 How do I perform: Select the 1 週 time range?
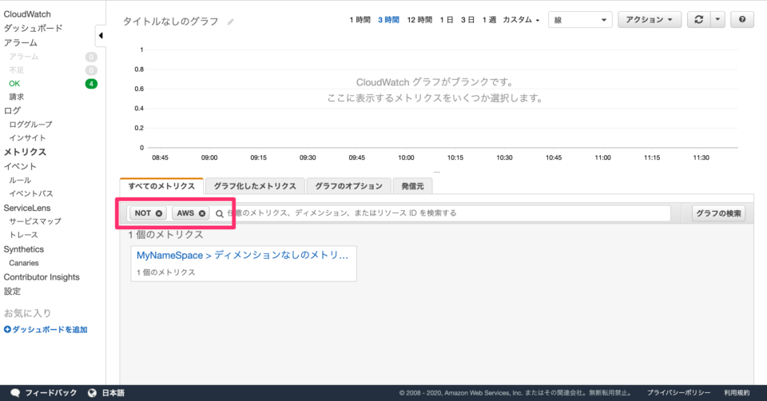(x=489, y=20)
